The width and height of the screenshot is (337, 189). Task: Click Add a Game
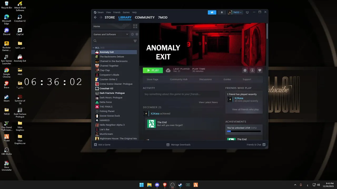102,145
